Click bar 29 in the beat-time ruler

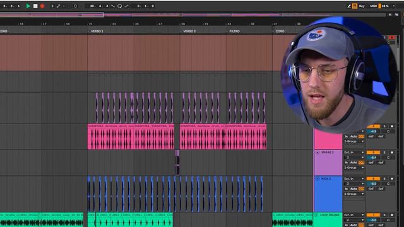click(x=183, y=24)
